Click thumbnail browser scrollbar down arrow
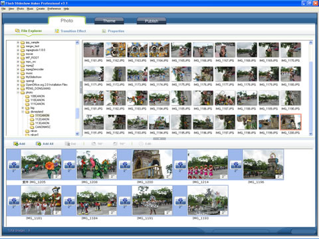 310,133
